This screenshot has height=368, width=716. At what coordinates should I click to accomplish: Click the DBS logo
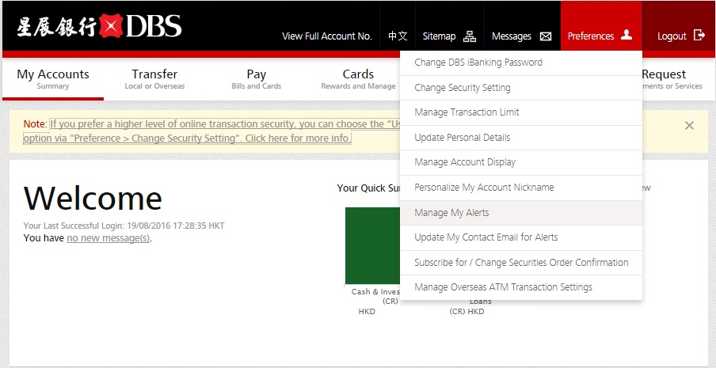pyautogui.click(x=99, y=26)
